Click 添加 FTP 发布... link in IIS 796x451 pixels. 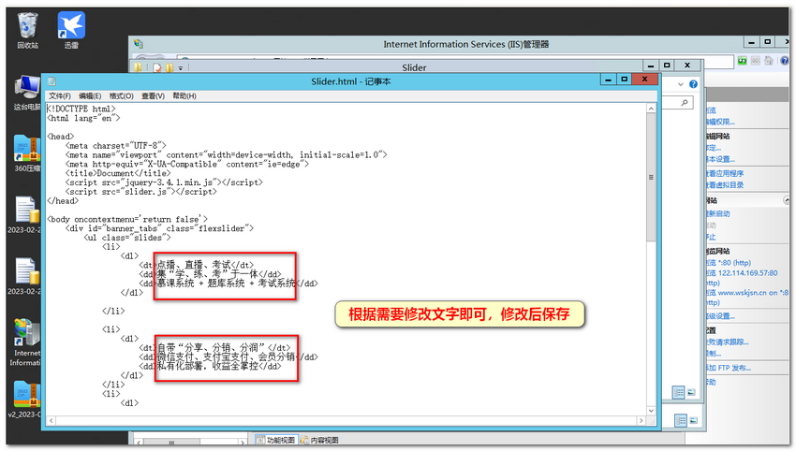pyautogui.click(x=729, y=368)
